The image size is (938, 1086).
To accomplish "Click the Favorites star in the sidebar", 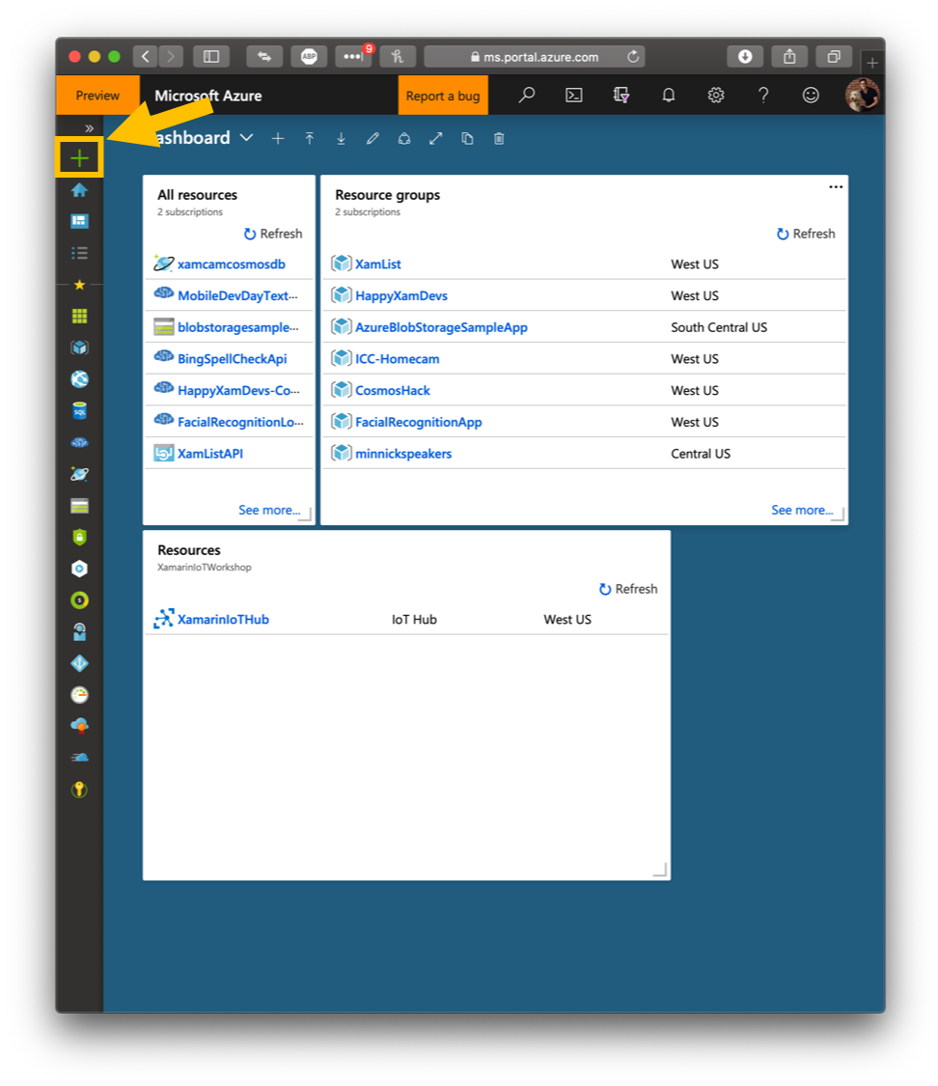I will point(79,285).
